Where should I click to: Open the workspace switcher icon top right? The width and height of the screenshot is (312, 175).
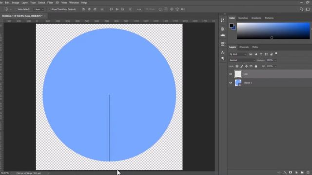pyautogui.click(x=308, y=9)
